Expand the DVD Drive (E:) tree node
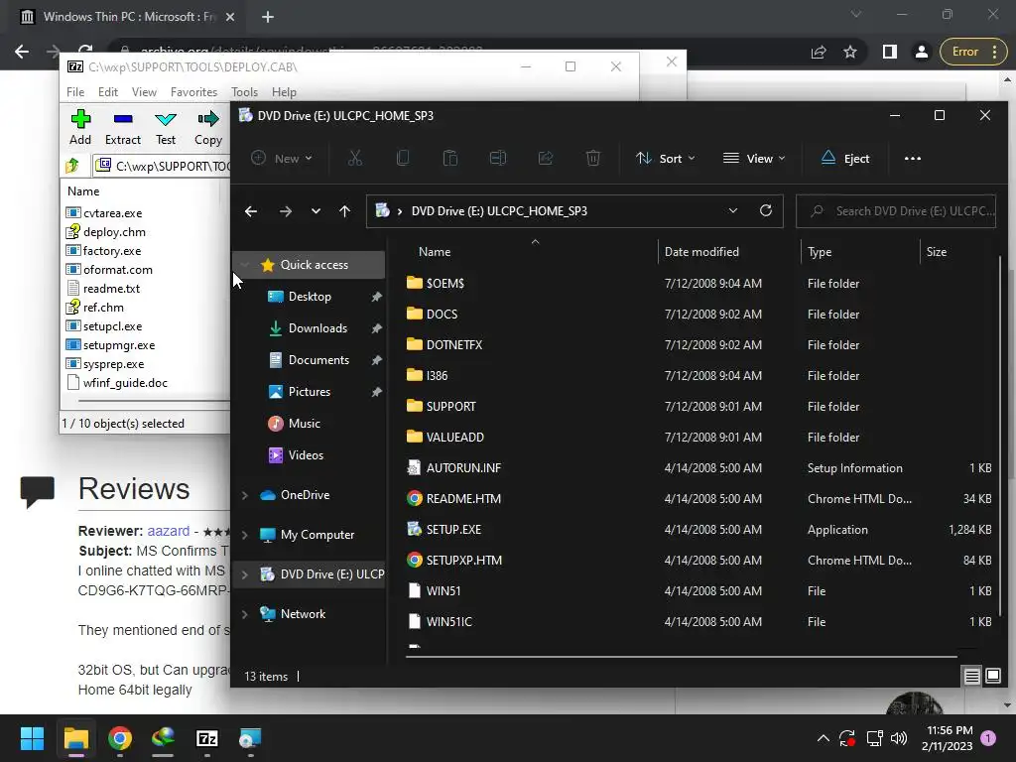 pyautogui.click(x=245, y=574)
